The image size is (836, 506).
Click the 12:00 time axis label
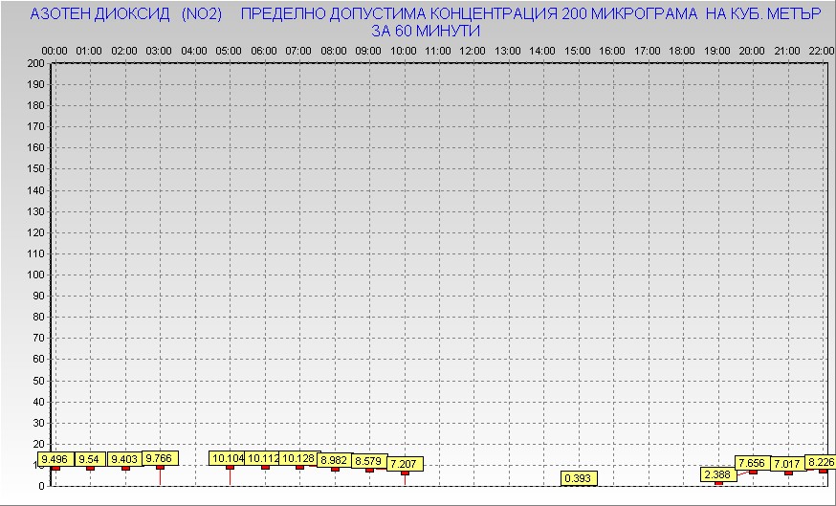472,50
